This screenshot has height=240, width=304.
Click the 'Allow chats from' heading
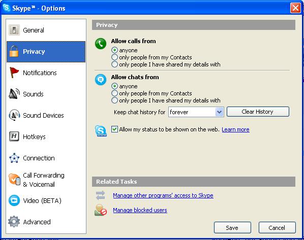click(135, 77)
